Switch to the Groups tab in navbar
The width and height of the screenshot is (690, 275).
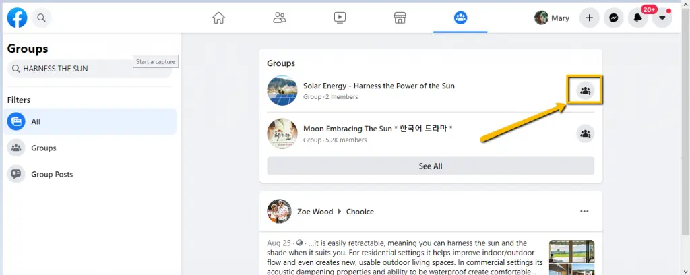click(x=460, y=18)
